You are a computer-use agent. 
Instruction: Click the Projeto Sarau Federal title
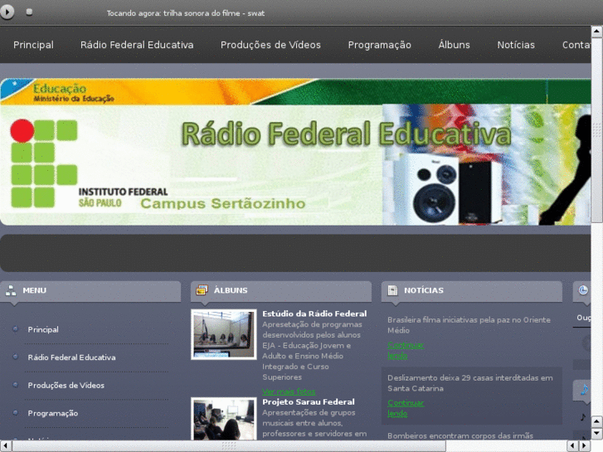(x=309, y=402)
